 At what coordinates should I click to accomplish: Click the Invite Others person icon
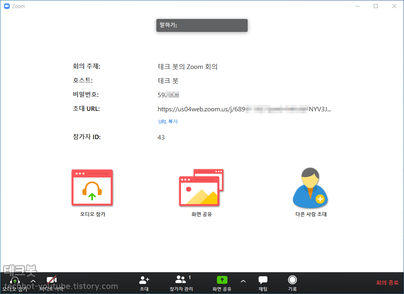click(x=310, y=188)
